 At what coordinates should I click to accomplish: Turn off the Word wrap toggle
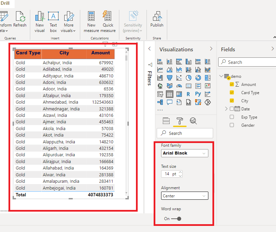pyautogui.click(x=176, y=219)
